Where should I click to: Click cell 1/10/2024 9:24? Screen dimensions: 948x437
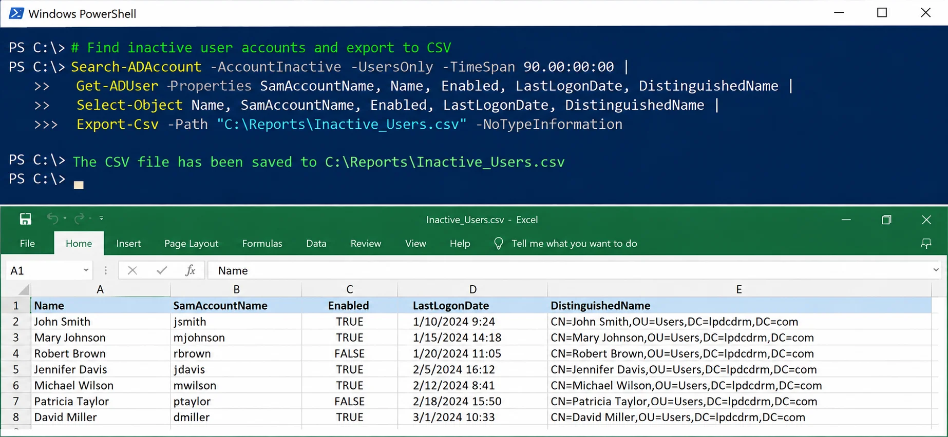472,322
